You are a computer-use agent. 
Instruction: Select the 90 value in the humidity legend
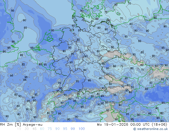tap(57, 129)
